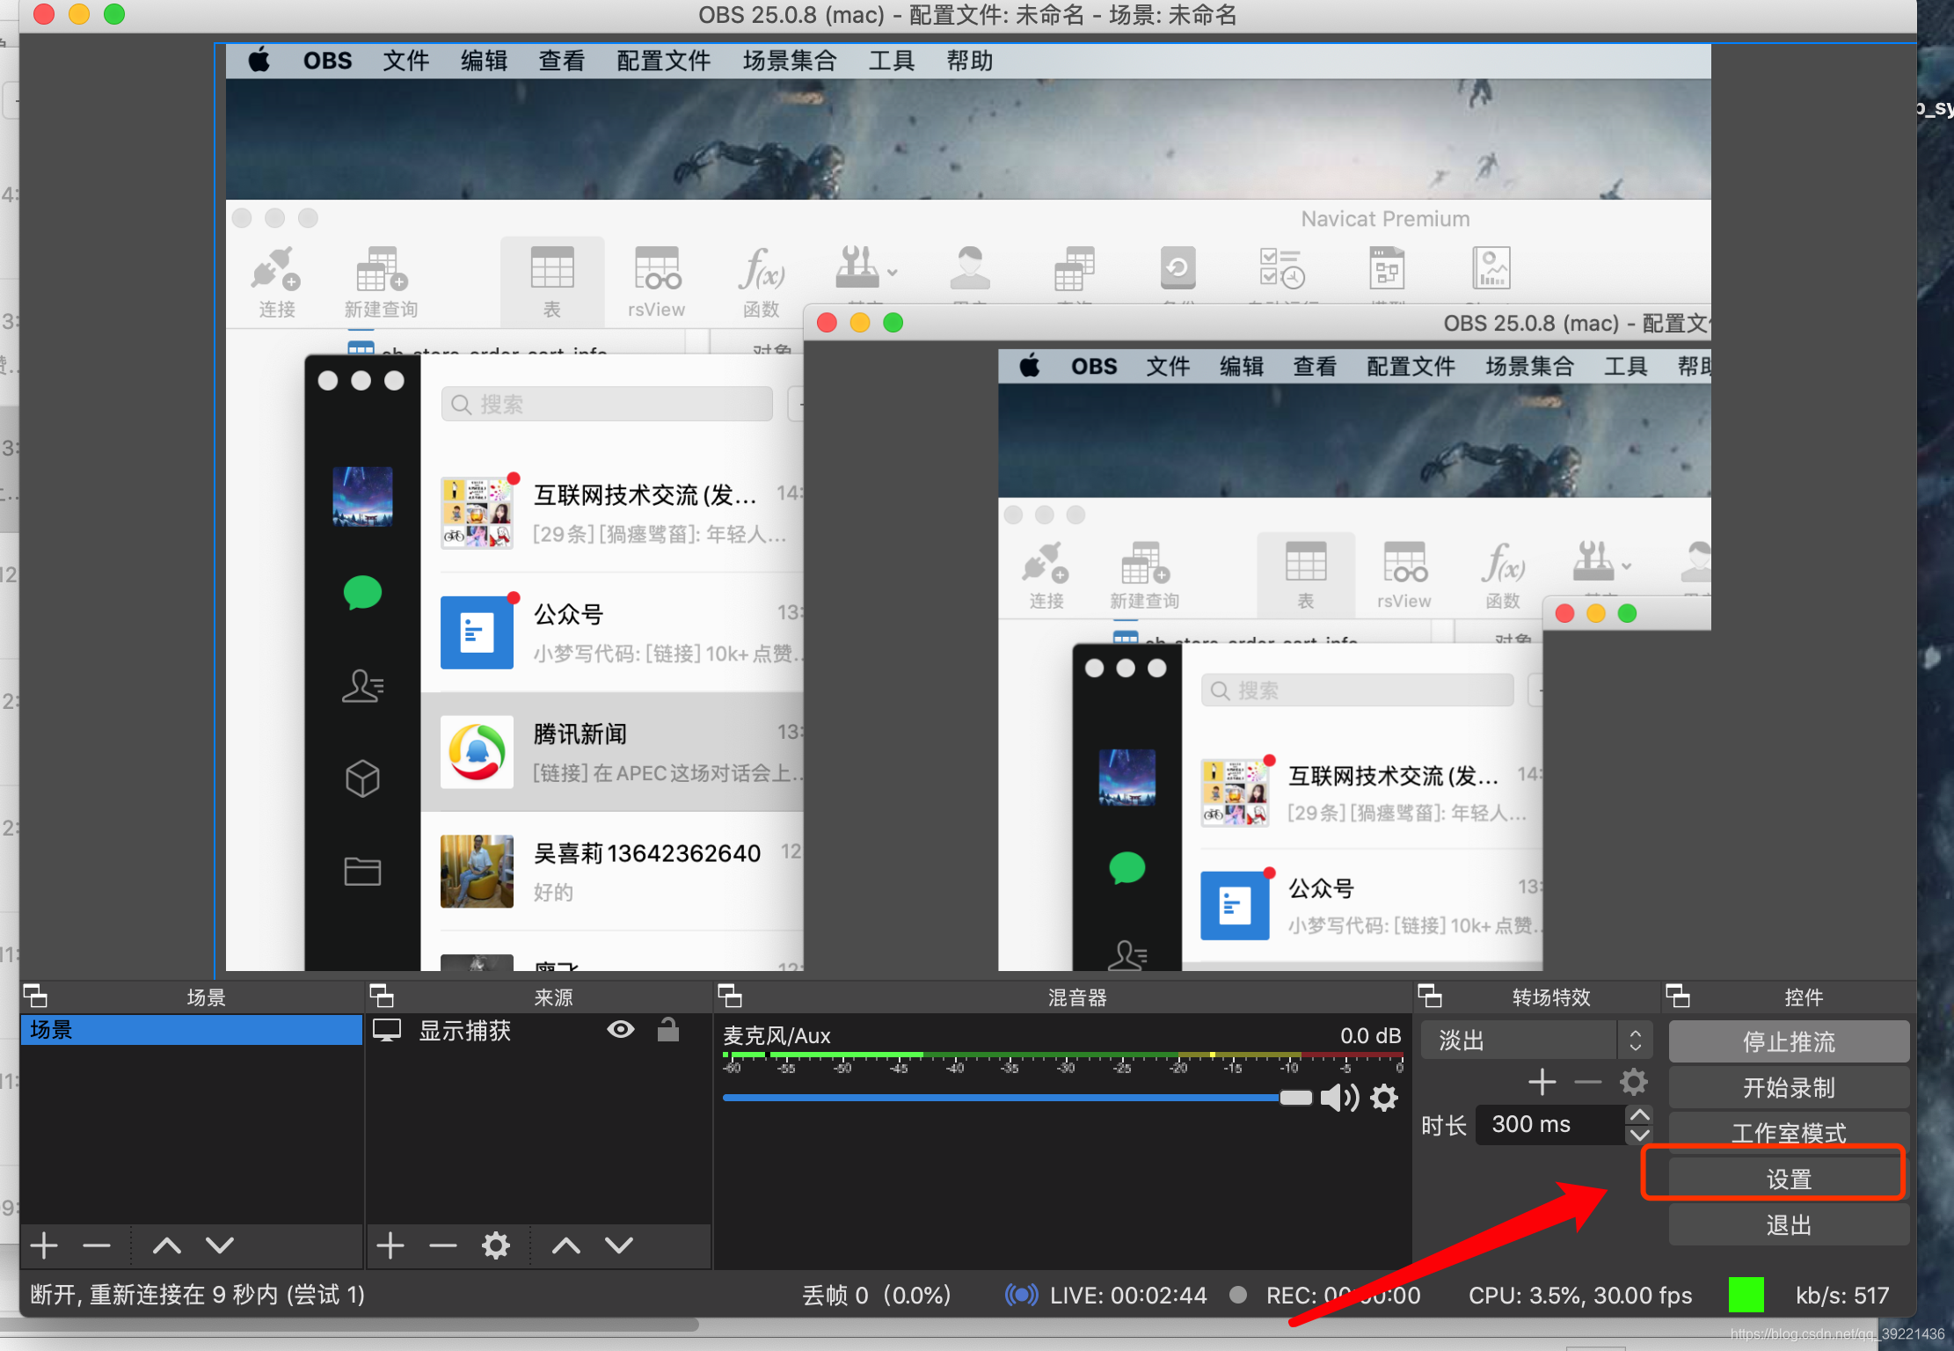Add a new source with plus

390,1245
